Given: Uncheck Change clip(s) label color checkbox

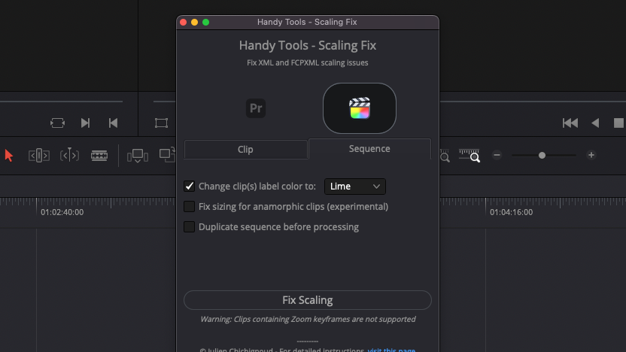Looking at the screenshot, I should [190, 187].
